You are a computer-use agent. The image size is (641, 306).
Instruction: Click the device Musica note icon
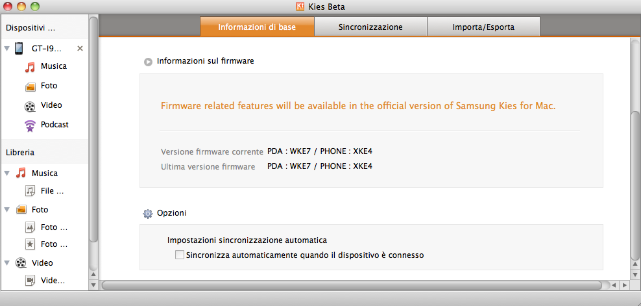point(30,66)
